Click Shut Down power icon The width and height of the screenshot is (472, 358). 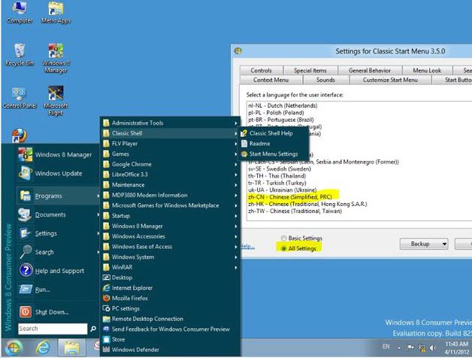point(25,311)
